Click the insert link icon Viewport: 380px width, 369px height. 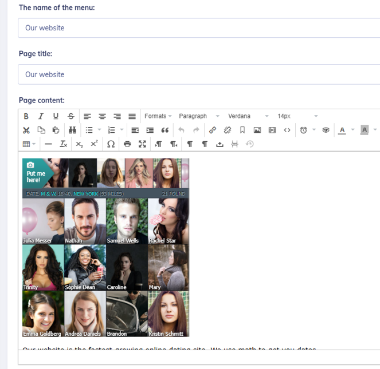click(x=212, y=130)
